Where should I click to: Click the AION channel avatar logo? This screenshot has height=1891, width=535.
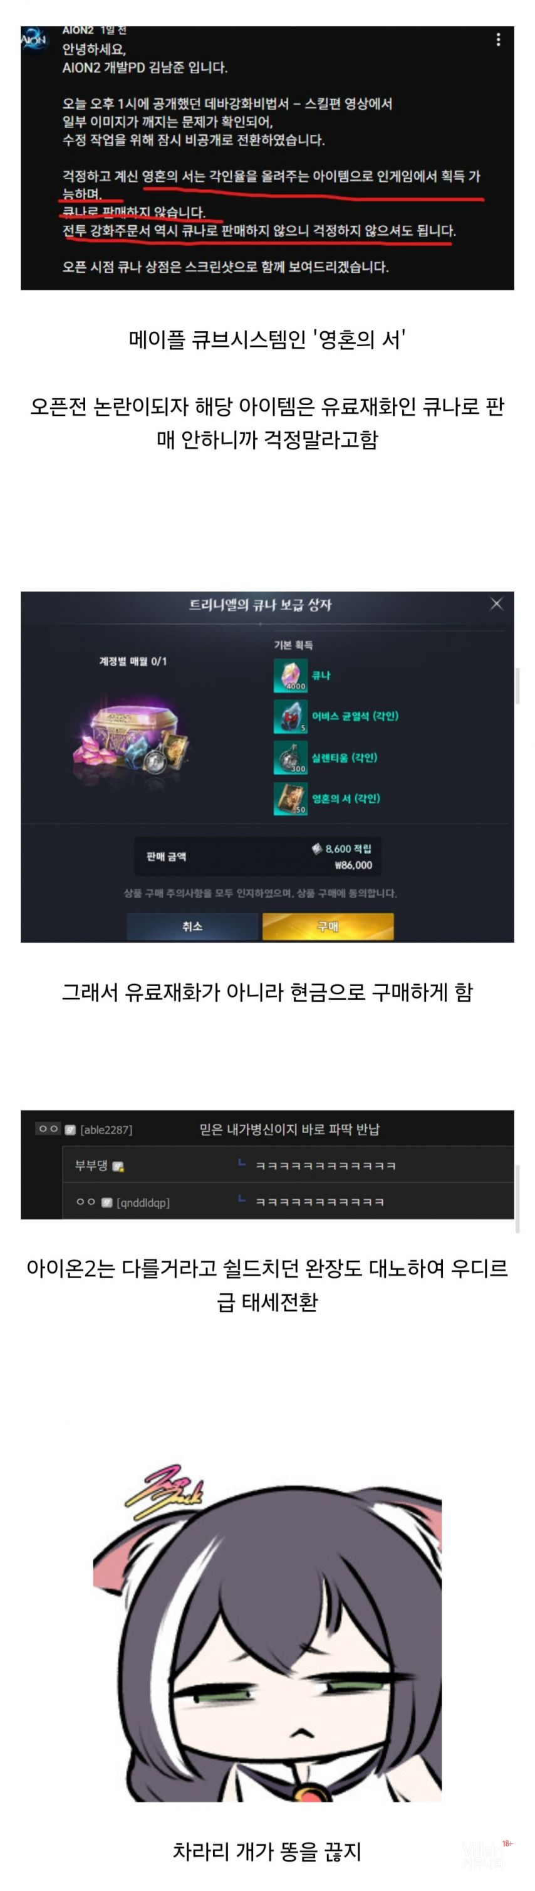pos(34,40)
